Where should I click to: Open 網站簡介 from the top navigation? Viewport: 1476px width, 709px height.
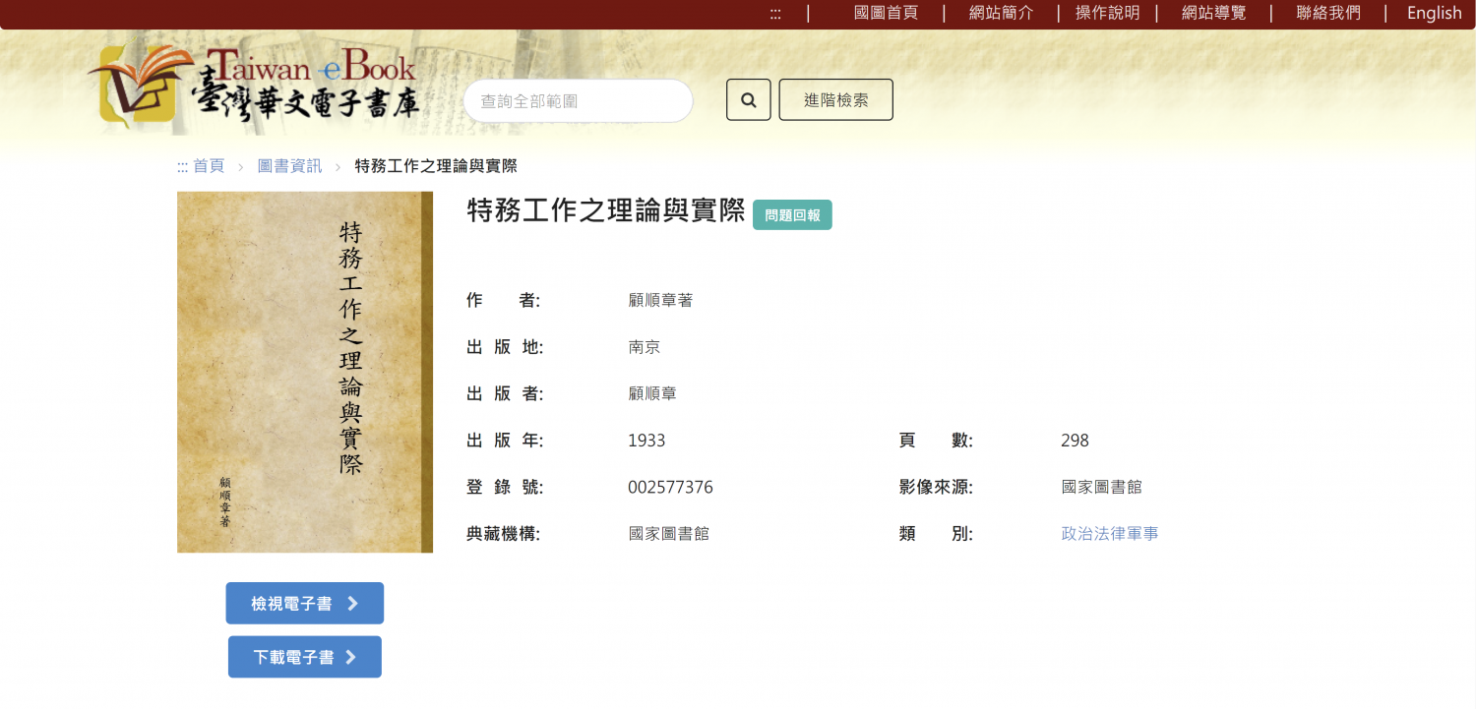tap(1001, 13)
